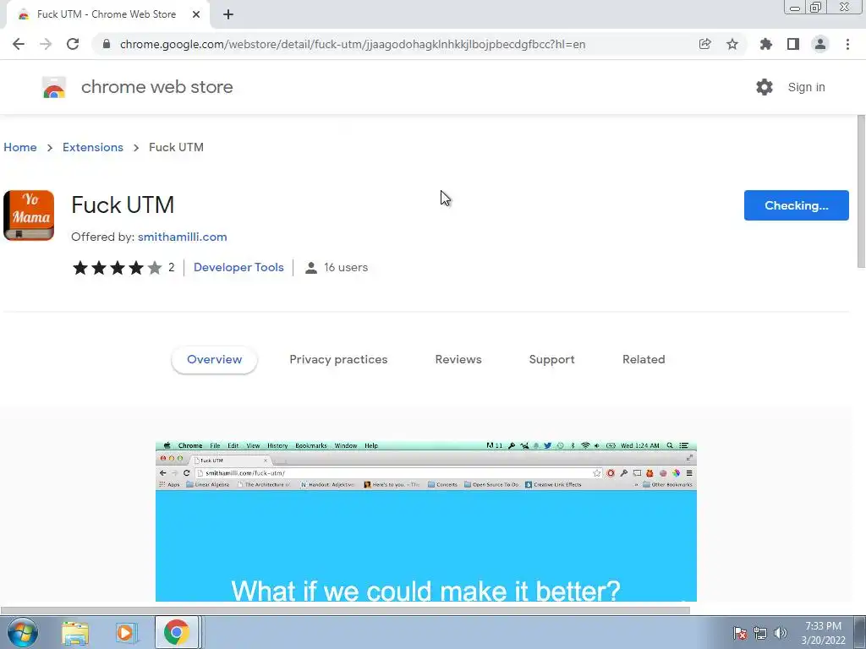Click the network tray icon
Viewport: 866px width, 649px height.
(760, 633)
